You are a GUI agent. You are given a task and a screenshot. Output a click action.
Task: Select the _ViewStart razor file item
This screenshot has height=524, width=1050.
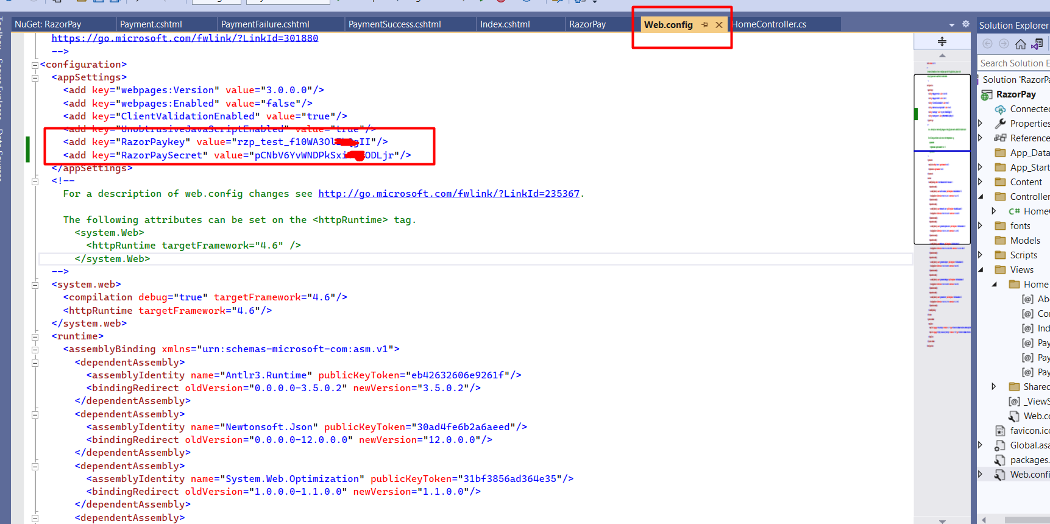click(1029, 402)
